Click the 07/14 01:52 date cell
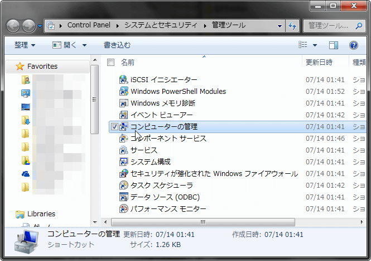Screen dimensions: 371x261 click(325, 91)
